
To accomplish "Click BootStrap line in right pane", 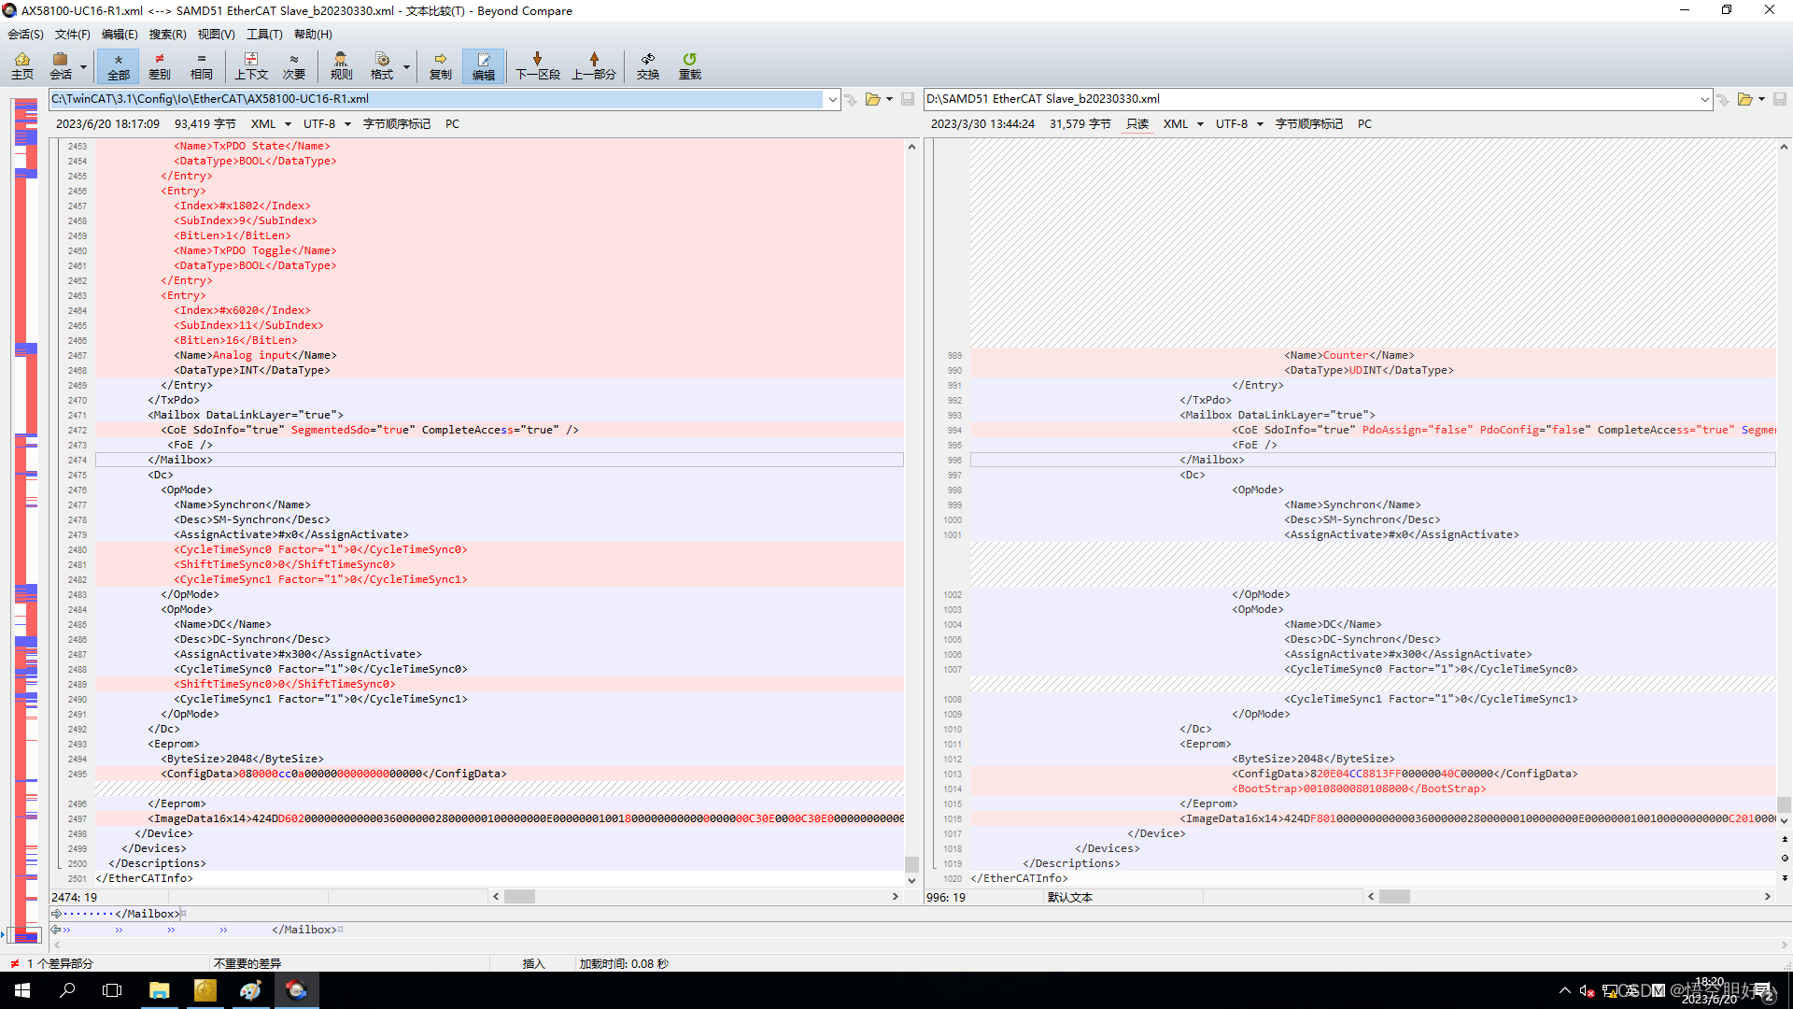I will 1373,789.
